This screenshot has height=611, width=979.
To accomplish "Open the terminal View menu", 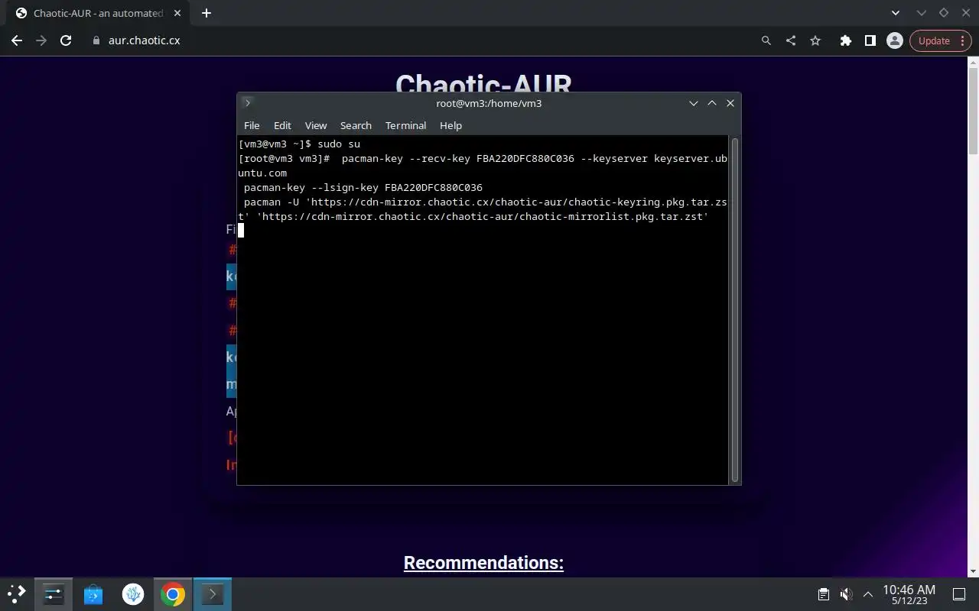I will (x=316, y=125).
